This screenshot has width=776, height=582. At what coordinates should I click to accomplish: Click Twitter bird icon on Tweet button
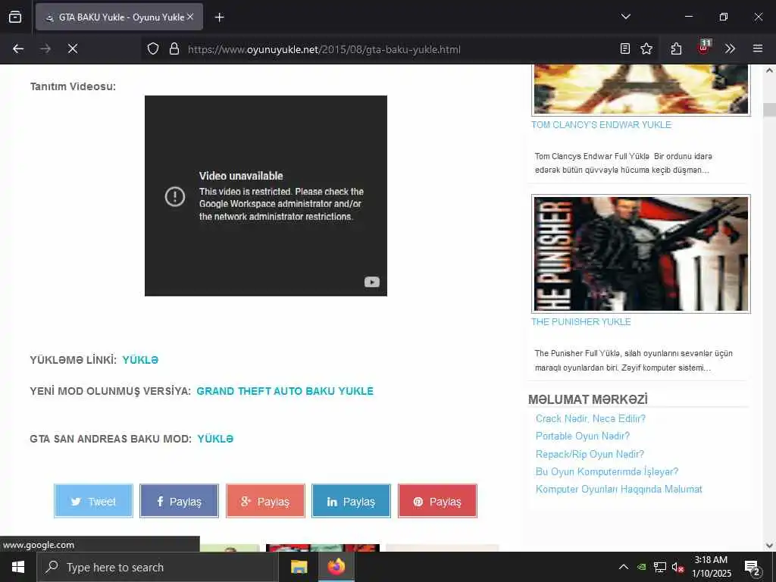[x=76, y=502]
